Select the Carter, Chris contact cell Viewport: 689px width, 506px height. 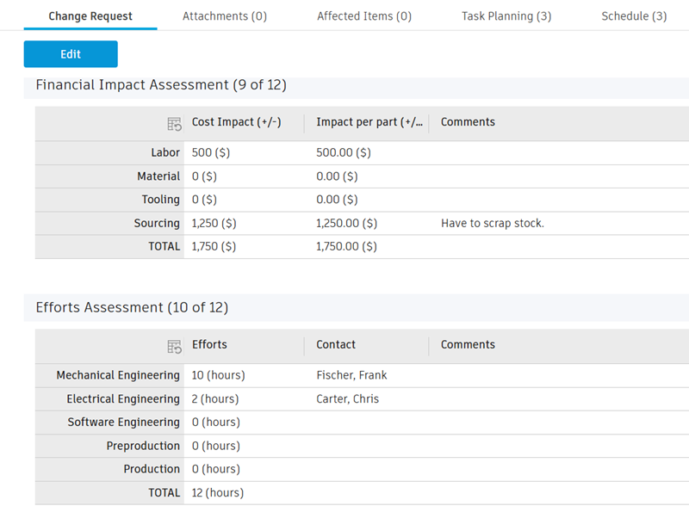pos(347,399)
